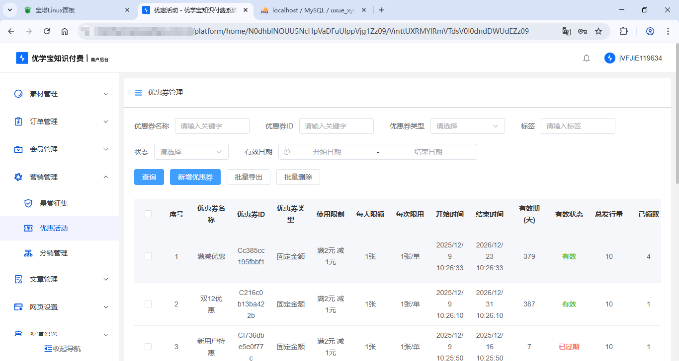Image resolution: width=679 pixels, height=361 pixels.
Task: Click the notification bell icon
Action: pos(587,58)
